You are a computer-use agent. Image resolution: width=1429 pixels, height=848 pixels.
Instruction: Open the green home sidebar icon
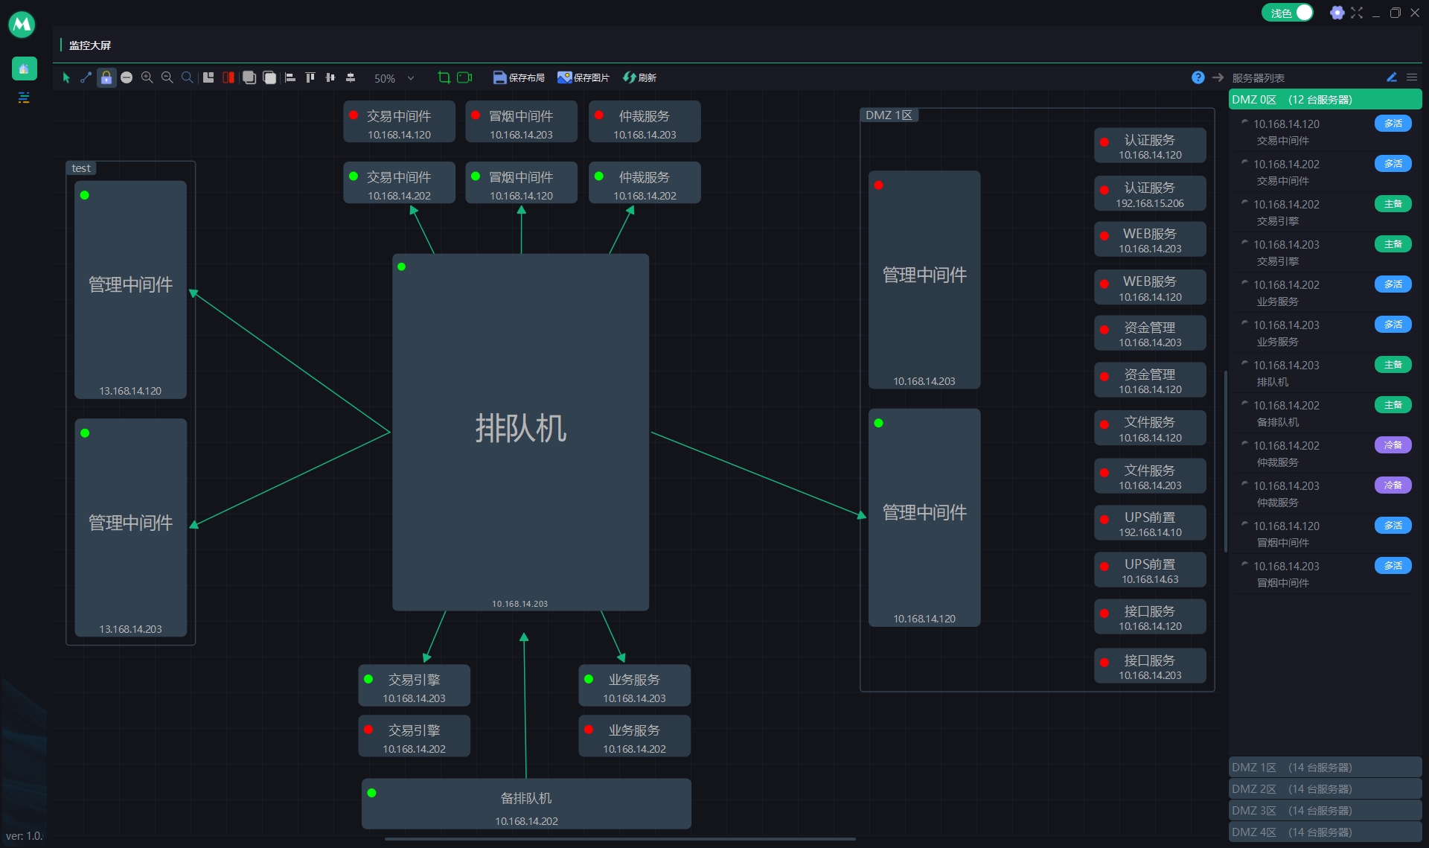pos(24,68)
